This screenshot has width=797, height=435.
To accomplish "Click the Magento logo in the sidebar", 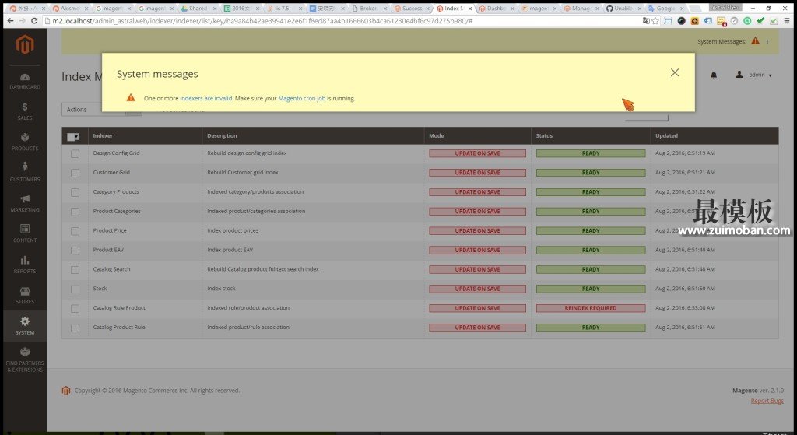I will 24,45.
